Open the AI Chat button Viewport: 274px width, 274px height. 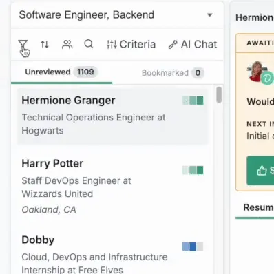point(193,44)
